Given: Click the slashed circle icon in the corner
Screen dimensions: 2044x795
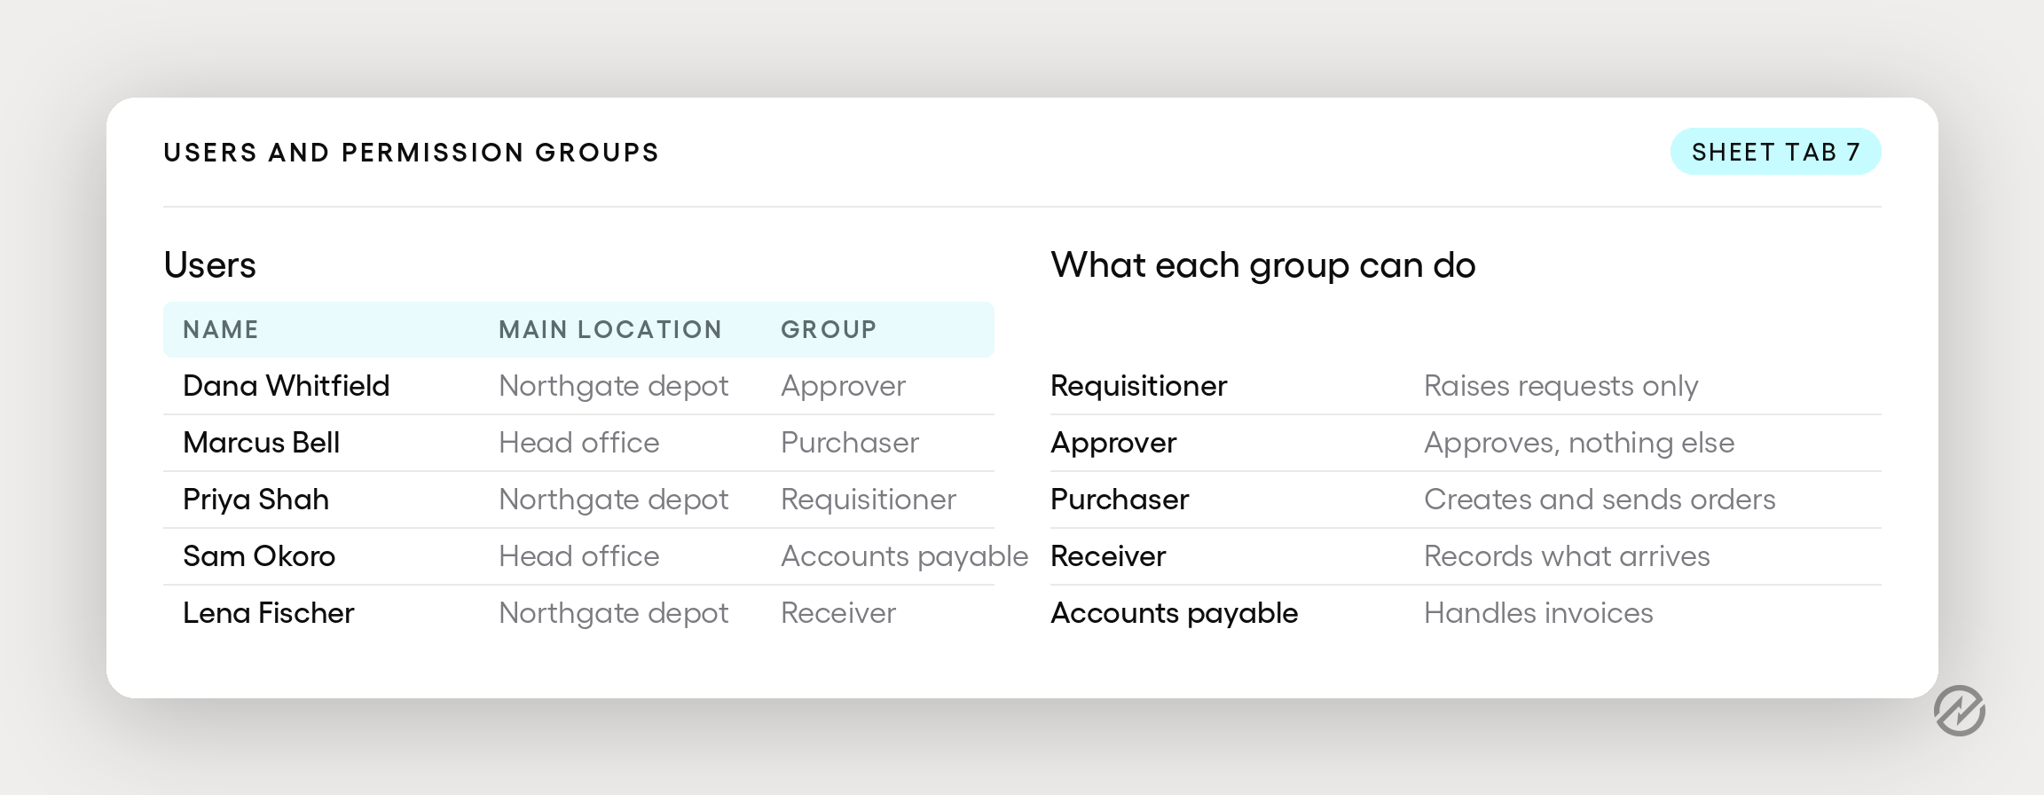Looking at the screenshot, I should (x=1959, y=711).
